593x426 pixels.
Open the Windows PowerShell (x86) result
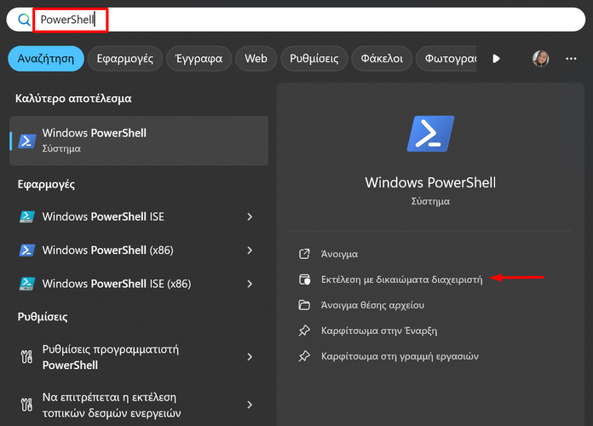pyautogui.click(x=139, y=250)
